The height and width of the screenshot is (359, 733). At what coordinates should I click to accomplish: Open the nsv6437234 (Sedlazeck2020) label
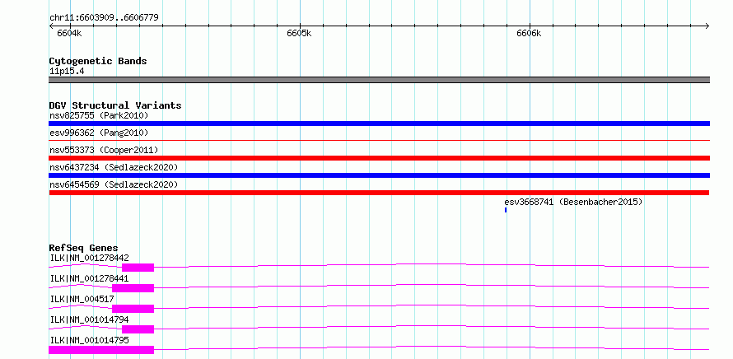(x=114, y=167)
